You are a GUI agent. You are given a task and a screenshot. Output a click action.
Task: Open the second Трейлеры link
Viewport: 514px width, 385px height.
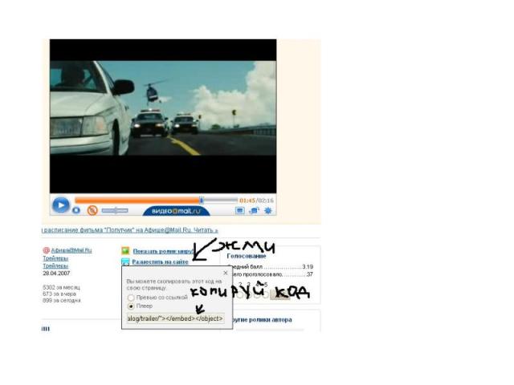click(x=55, y=265)
